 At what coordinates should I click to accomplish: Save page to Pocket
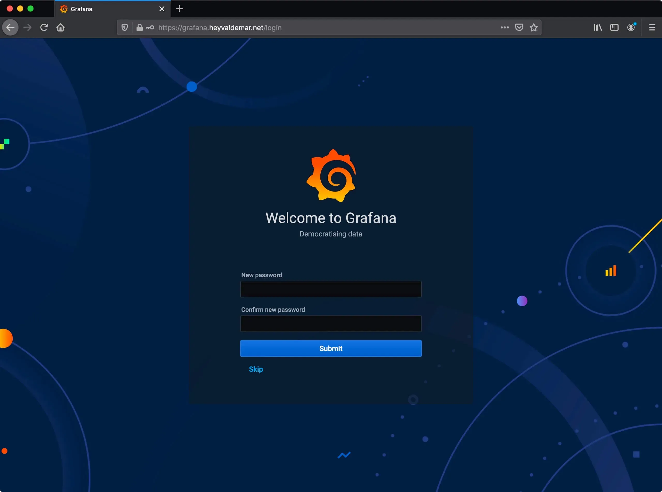pyautogui.click(x=519, y=27)
